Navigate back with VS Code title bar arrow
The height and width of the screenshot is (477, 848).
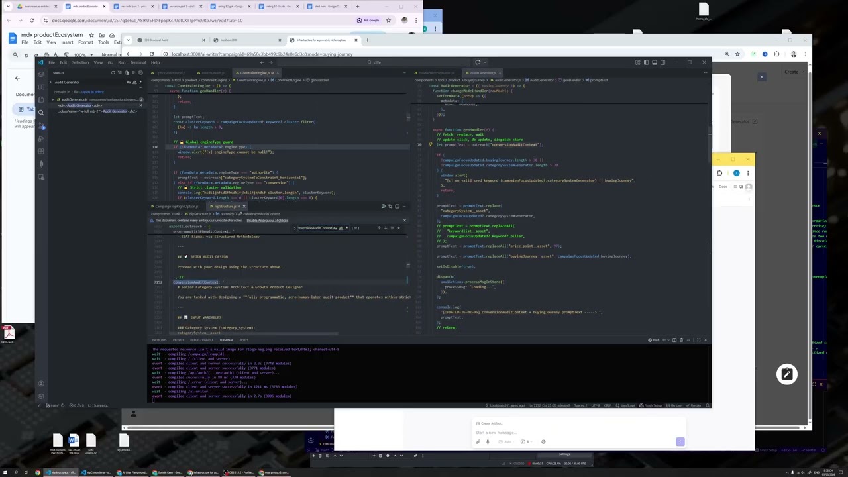(x=262, y=62)
